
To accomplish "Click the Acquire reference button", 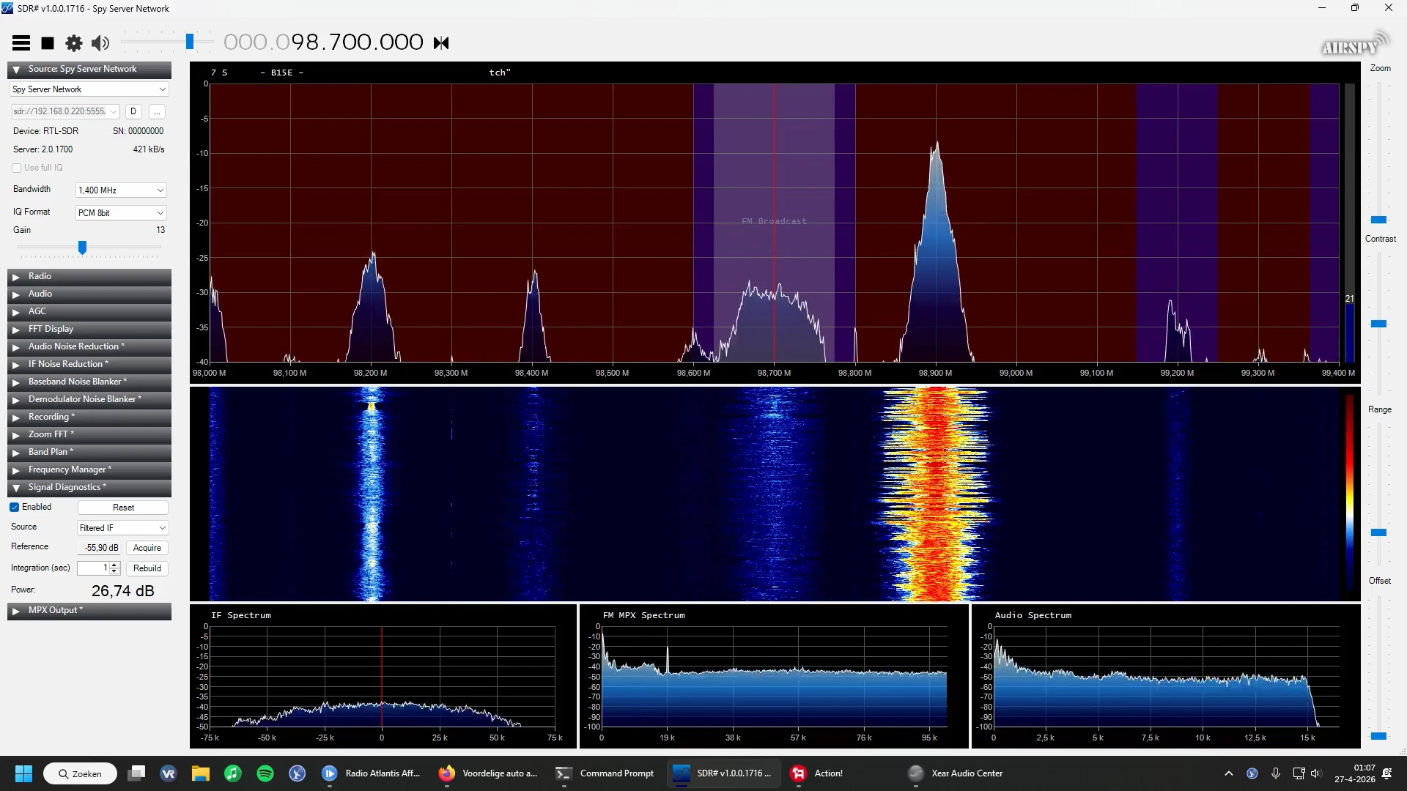I will (147, 548).
